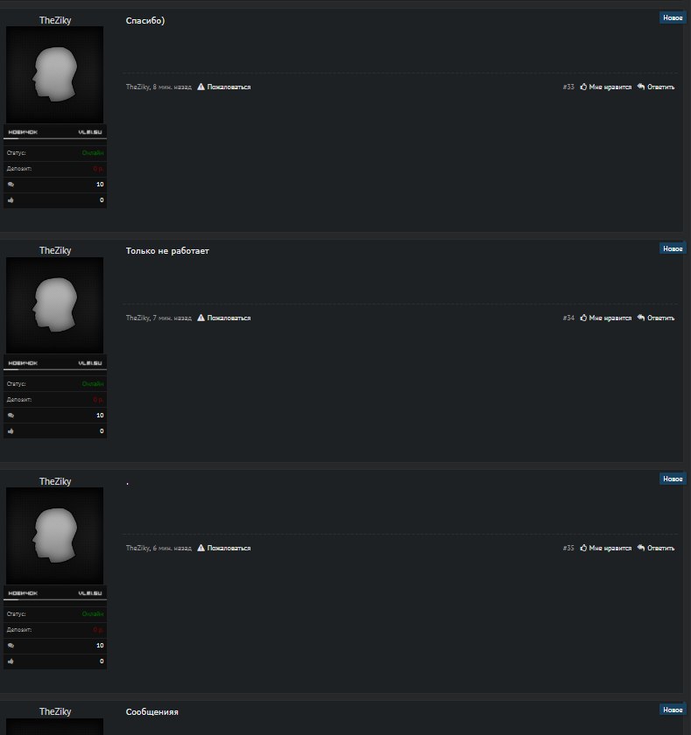The image size is (691, 735).
Task: Click 'Пожаловаться' under post #35
Action: (229, 549)
